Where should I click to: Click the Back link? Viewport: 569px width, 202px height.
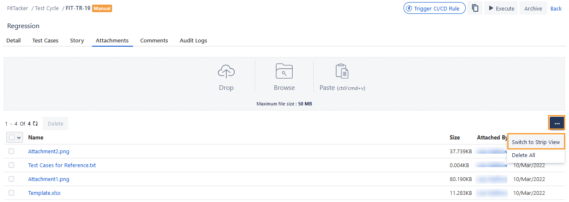pyautogui.click(x=556, y=8)
